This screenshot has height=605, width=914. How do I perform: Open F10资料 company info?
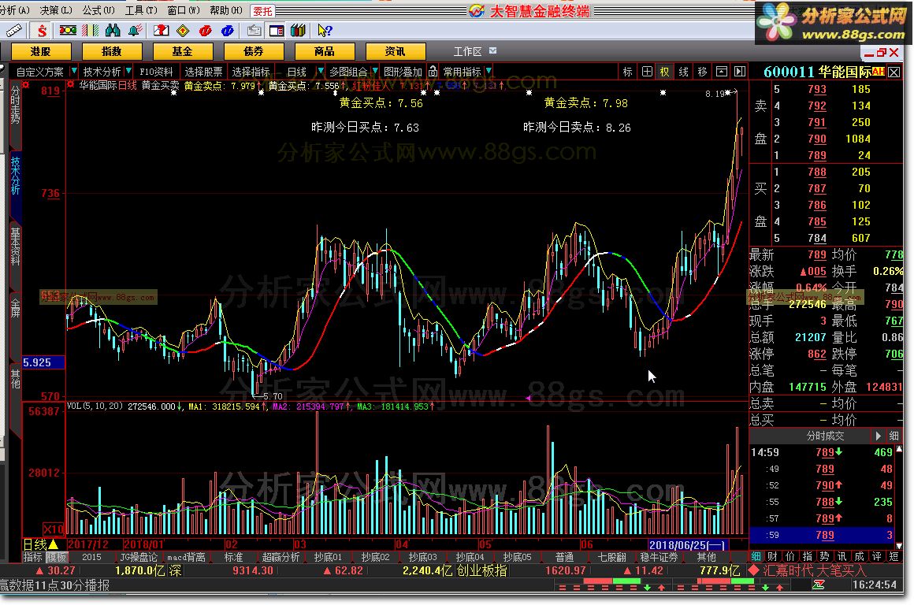(156, 72)
